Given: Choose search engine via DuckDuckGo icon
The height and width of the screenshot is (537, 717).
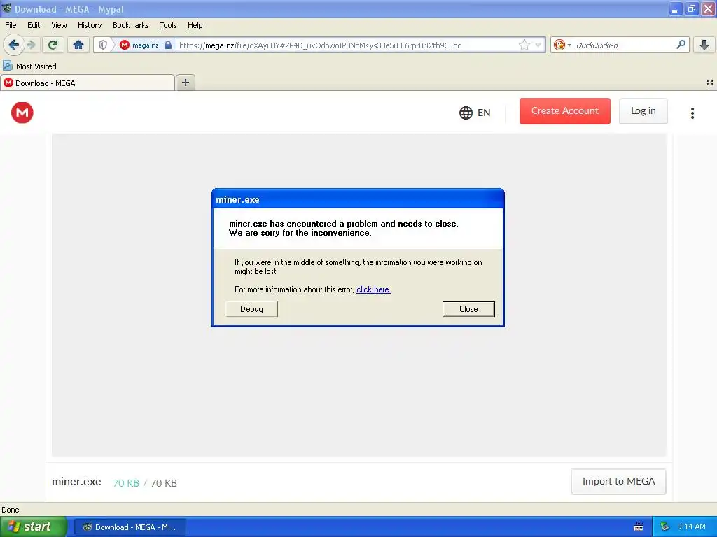Looking at the screenshot, I should (562, 45).
